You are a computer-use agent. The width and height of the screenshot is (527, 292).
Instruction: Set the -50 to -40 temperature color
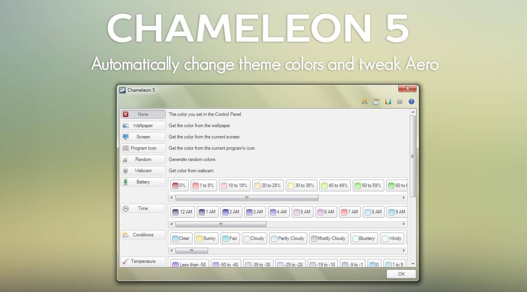click(226, 264)
